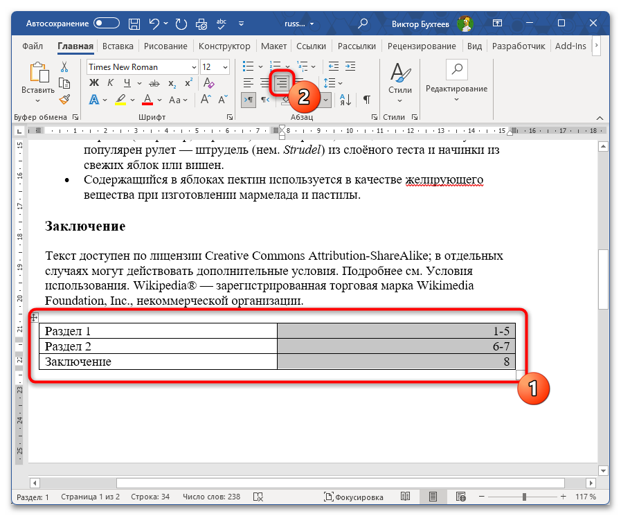This screenshot has width=621, height=516.
Task: Align text to the left
Action: click(249, 83)
